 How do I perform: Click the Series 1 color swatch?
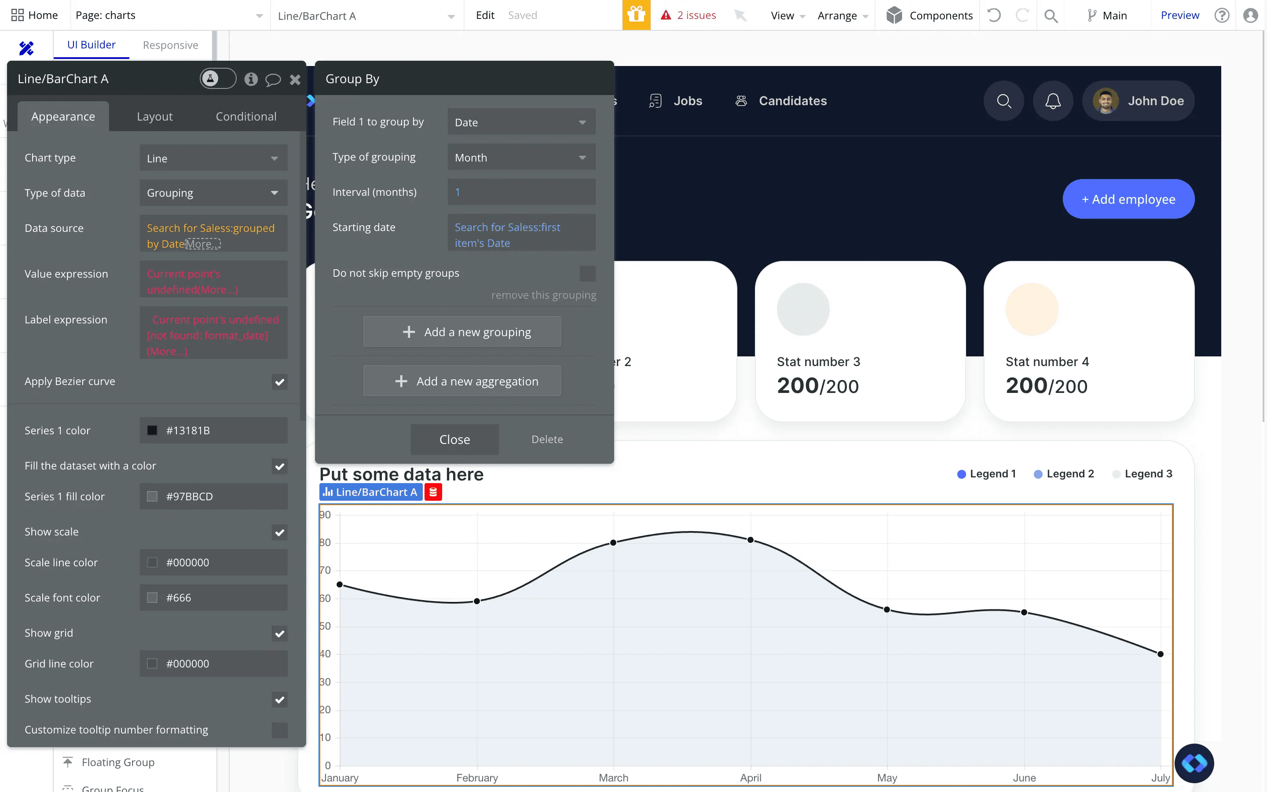pyautogui.click(x=153, y=430)
